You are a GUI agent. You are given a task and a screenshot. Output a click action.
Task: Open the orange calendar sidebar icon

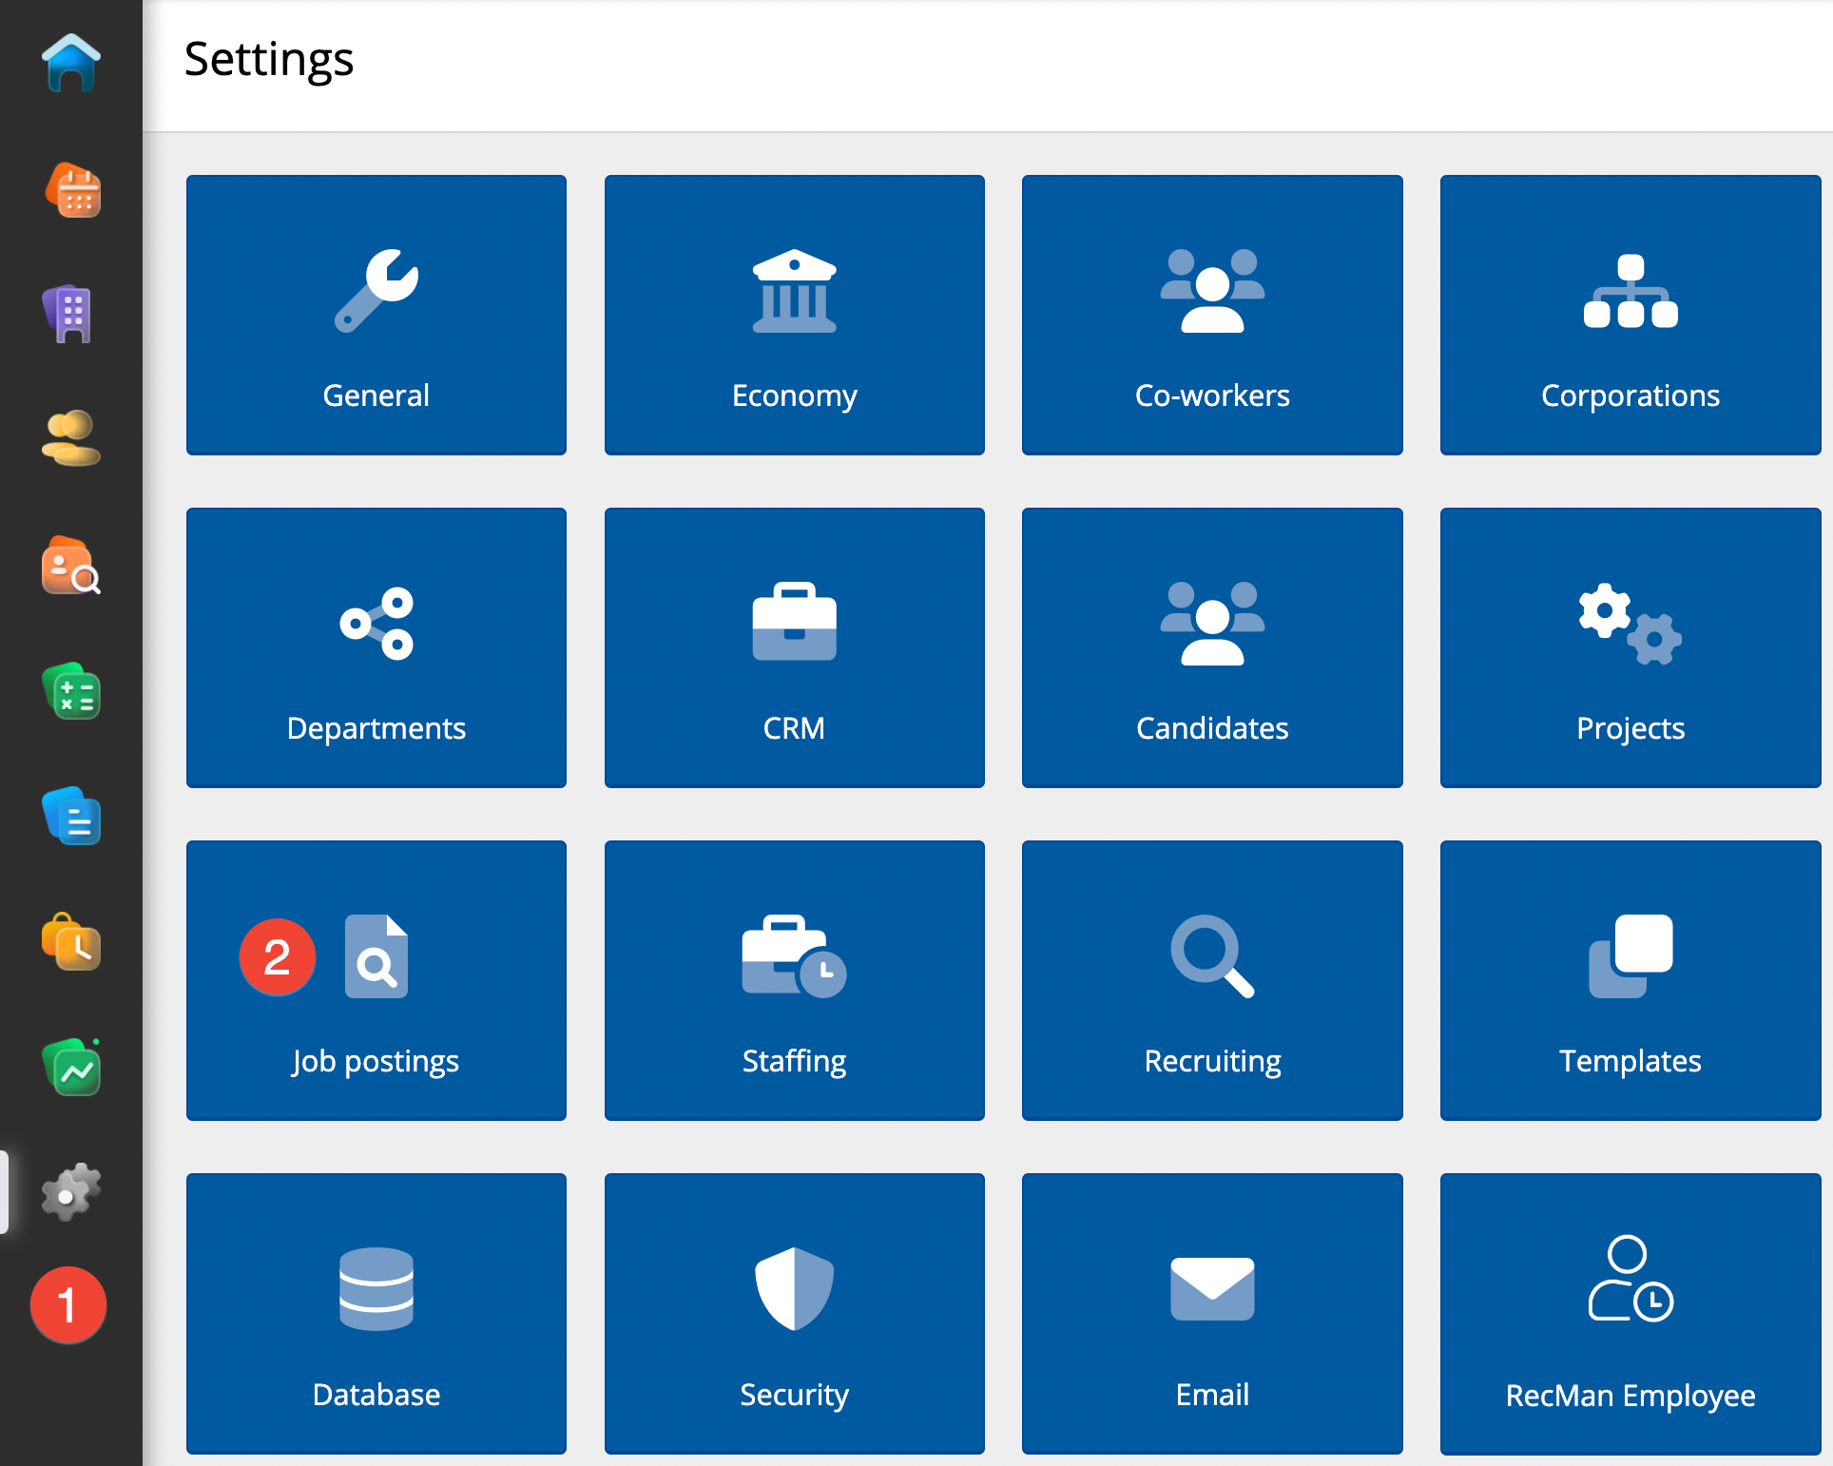tap(73, 190)
